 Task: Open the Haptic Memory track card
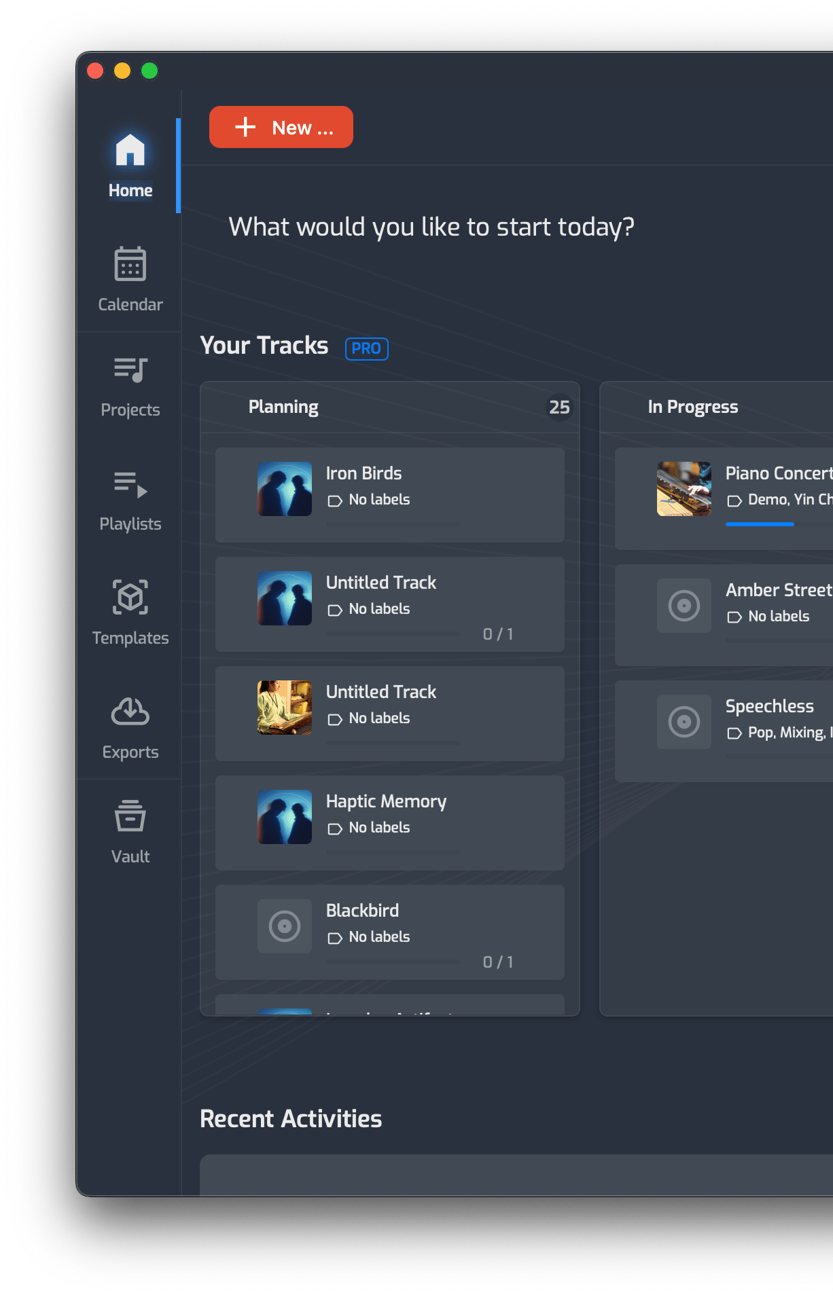coord(389,822)
